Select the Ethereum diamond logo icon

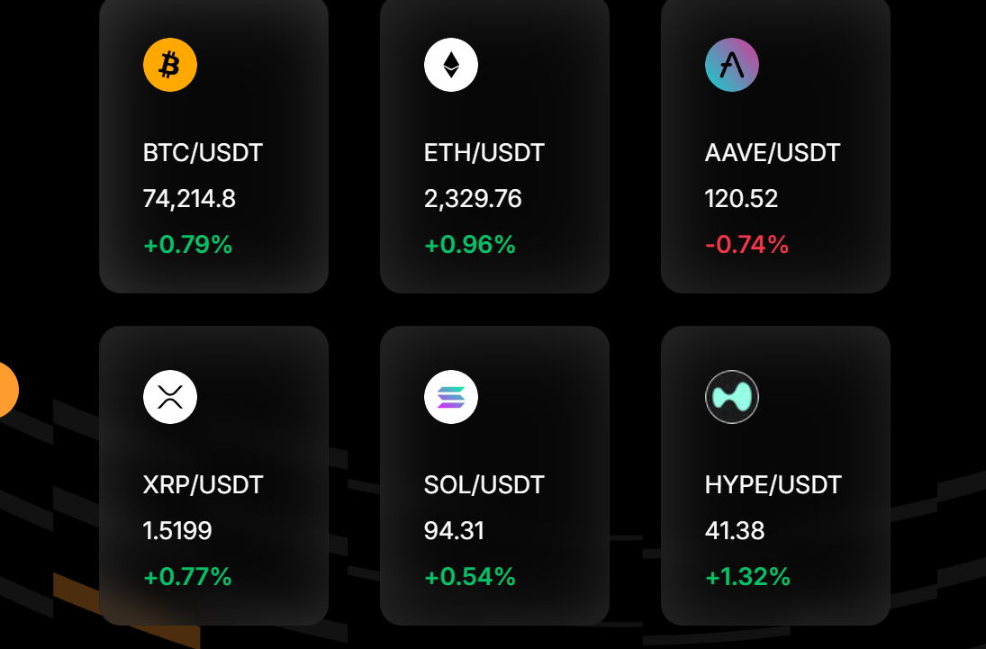[x=449, y=65]
